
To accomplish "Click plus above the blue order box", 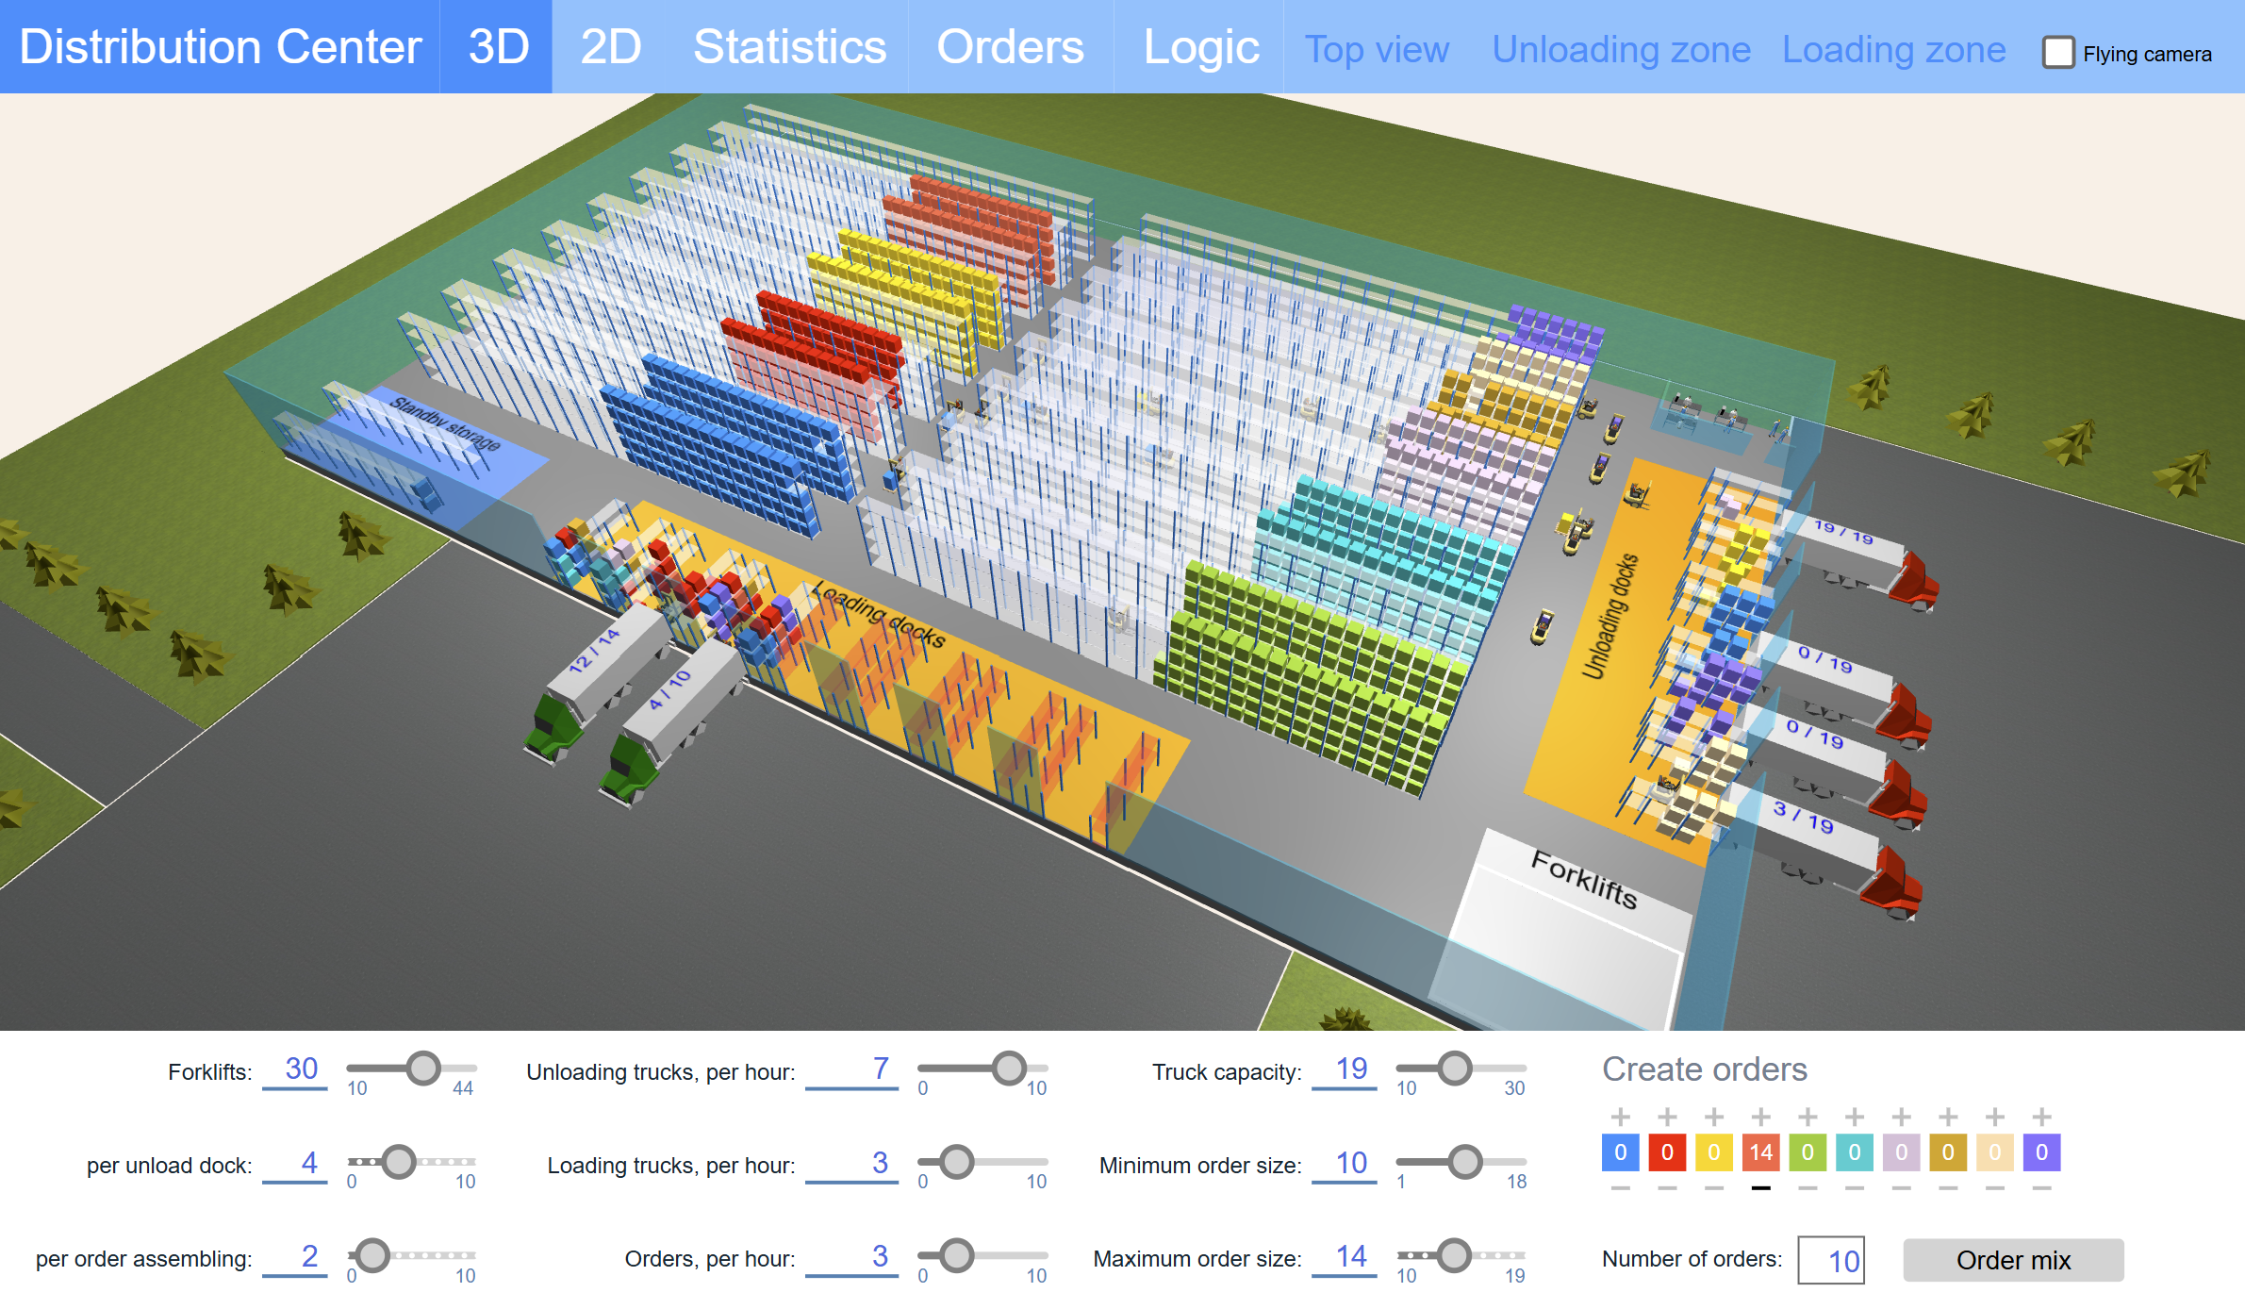I will click(x=1620, y=1118).
